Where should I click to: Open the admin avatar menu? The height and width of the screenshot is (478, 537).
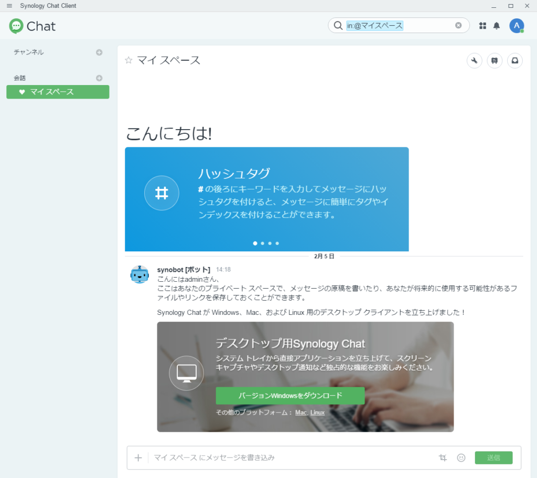pos(517,26)
